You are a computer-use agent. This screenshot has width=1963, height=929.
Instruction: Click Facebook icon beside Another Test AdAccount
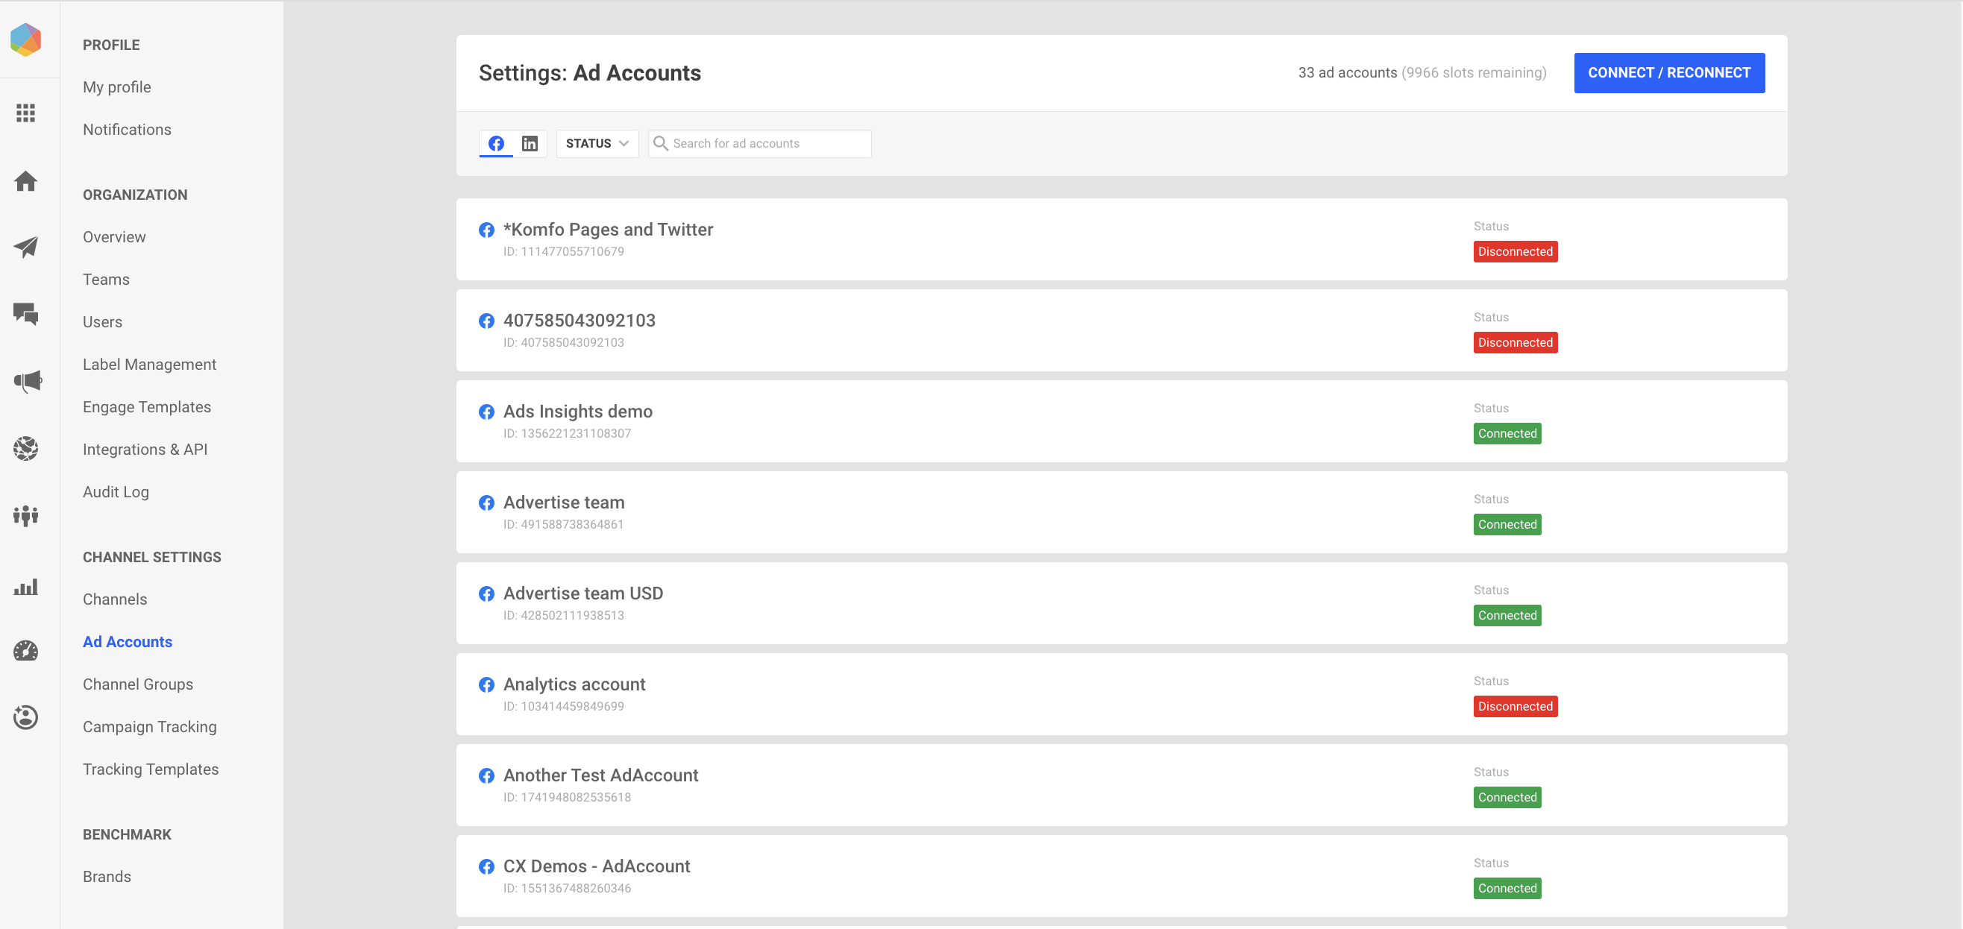(x=486, y=776)
